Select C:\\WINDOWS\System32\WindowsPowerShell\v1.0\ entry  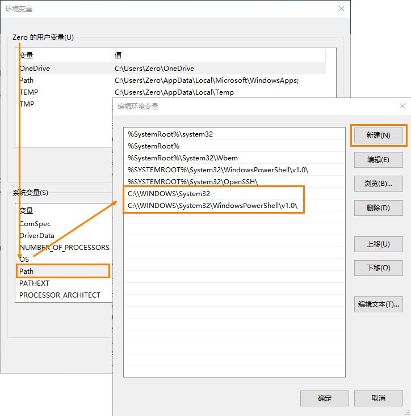click(234, 206)
